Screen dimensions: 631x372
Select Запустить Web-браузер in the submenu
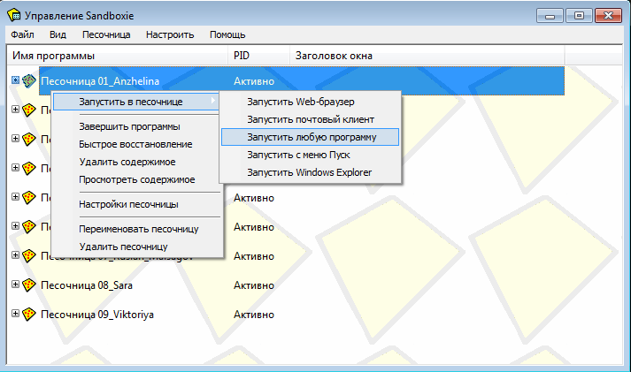(x=310, y=102)
